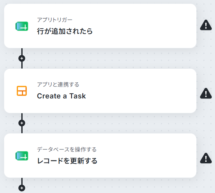Click the warning icon next to レコードを更新する

206,158
